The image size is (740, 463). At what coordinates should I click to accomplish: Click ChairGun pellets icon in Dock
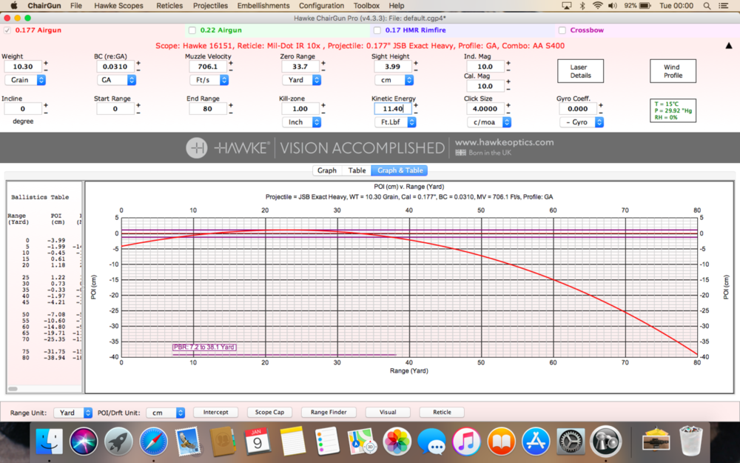click(605, 442)
